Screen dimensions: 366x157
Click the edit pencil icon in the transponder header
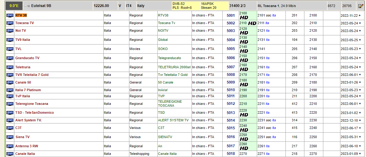coord(361,5)
